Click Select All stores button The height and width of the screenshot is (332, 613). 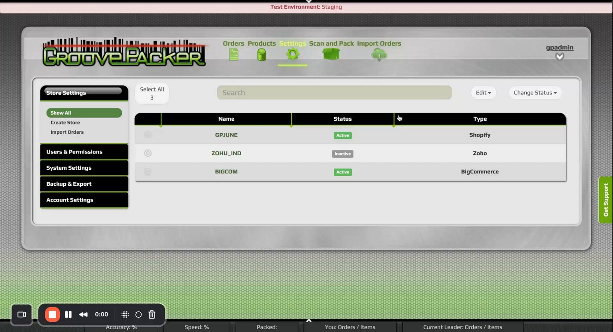(x=152, y=94)
